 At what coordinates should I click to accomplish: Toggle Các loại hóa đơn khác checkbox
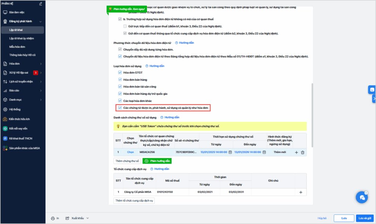click(x=120, y=100)
